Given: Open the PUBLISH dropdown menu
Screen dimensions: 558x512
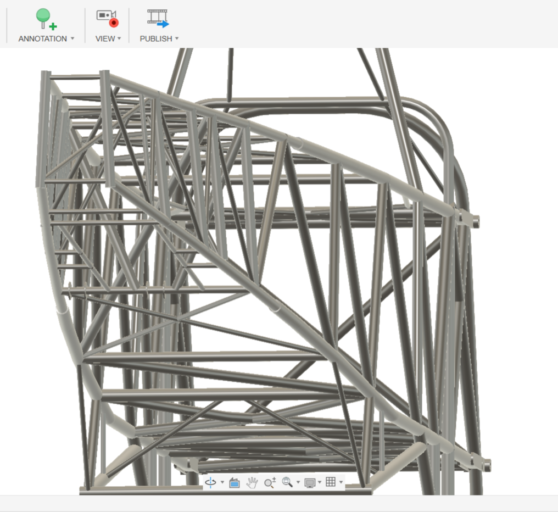Looking at the screenshot, I should click(x=159, y=38).
